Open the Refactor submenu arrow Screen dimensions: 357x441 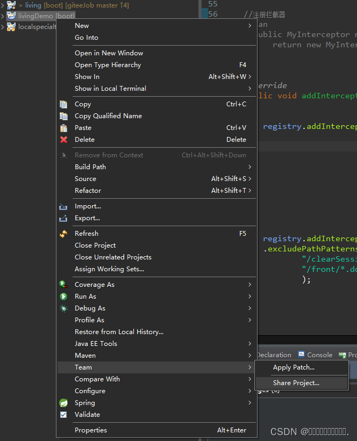(249, 191)
